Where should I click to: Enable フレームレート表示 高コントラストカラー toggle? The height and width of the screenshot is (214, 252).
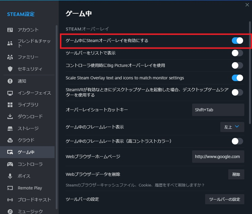237,141
